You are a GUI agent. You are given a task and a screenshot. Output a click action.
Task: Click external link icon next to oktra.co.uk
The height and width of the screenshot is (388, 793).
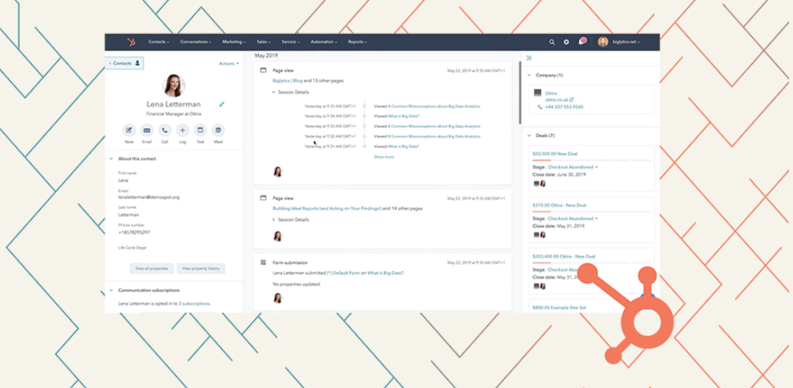click(572, 100)
